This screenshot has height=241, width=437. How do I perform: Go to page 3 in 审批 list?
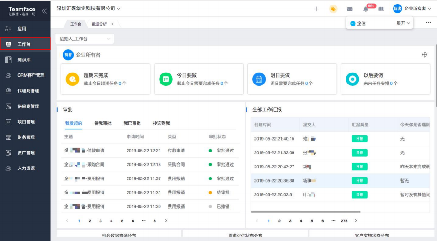click(x=100, y=220)
